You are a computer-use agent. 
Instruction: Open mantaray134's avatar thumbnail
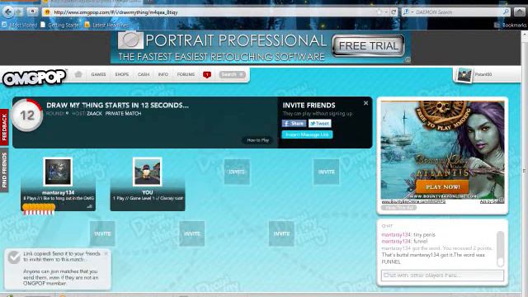pos(58,172)
